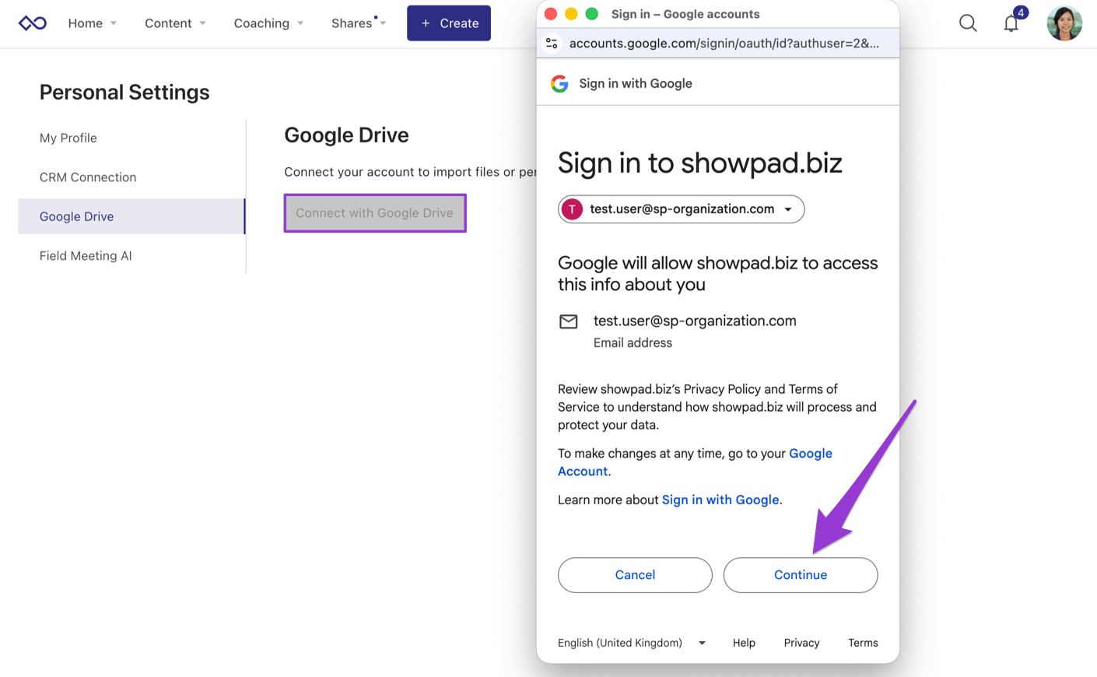Minimize the Google sign-in popup window

[571, 14]
